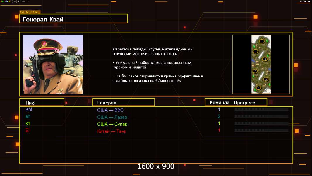
Task: Click the 'Генерал Квай' title box
Action: click(x=73, y=18)
